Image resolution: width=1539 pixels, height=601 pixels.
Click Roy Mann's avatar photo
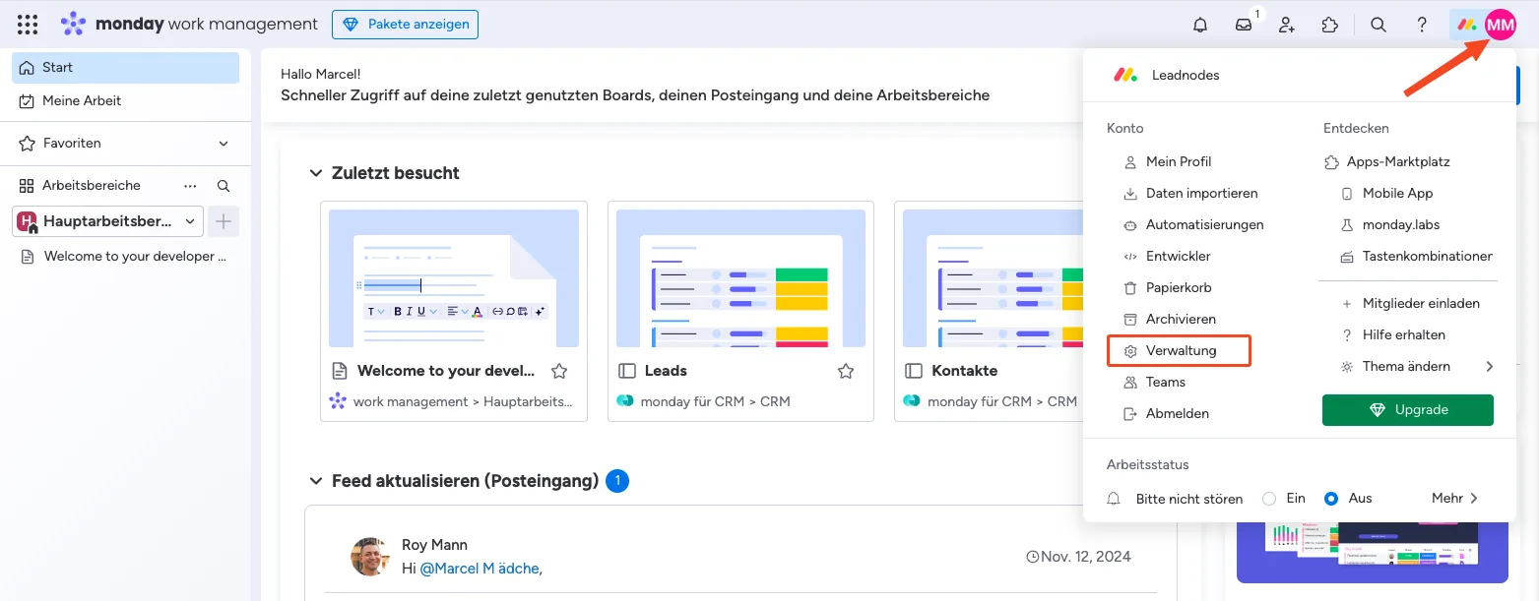pyautogui.click(x=370, y=557)
